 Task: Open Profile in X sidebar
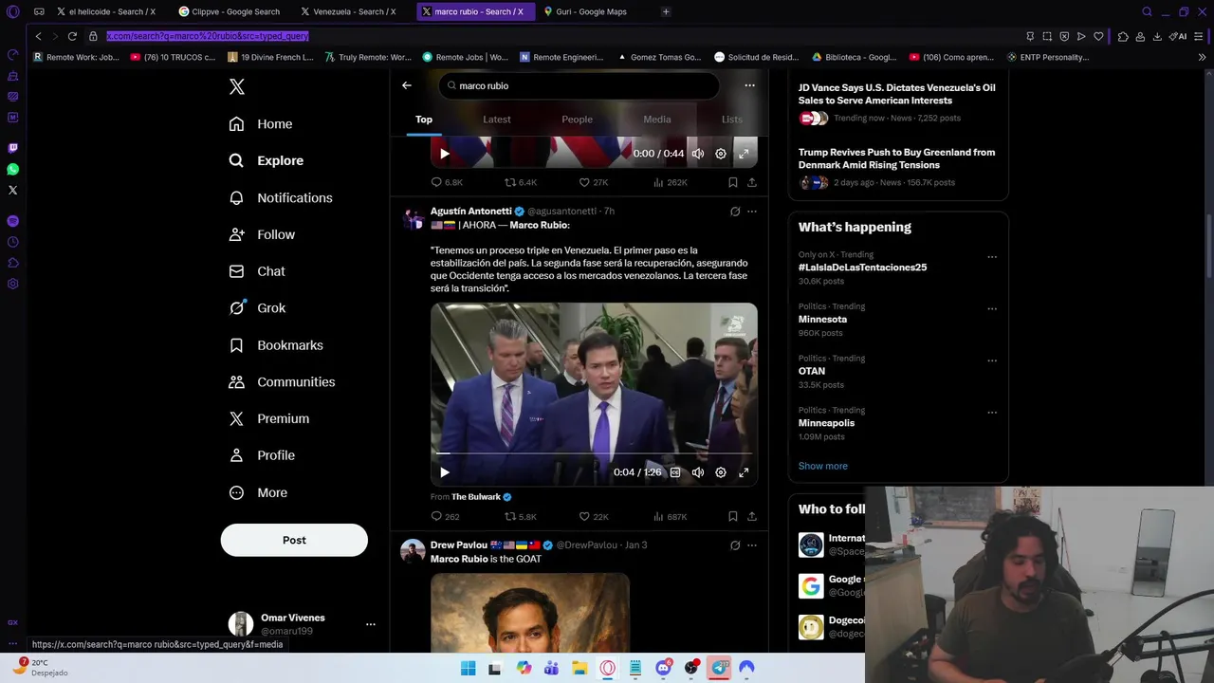(x=262, y=455)
